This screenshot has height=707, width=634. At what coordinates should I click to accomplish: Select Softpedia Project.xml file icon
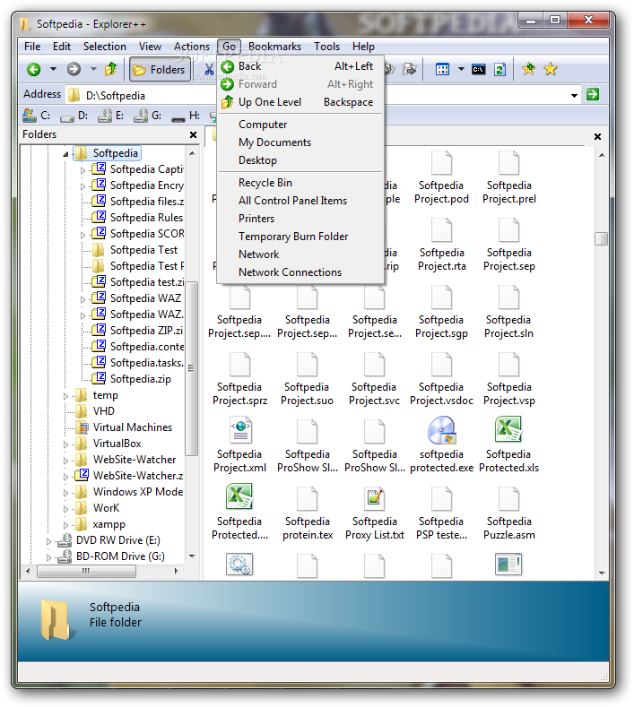(x=241, y=430)
